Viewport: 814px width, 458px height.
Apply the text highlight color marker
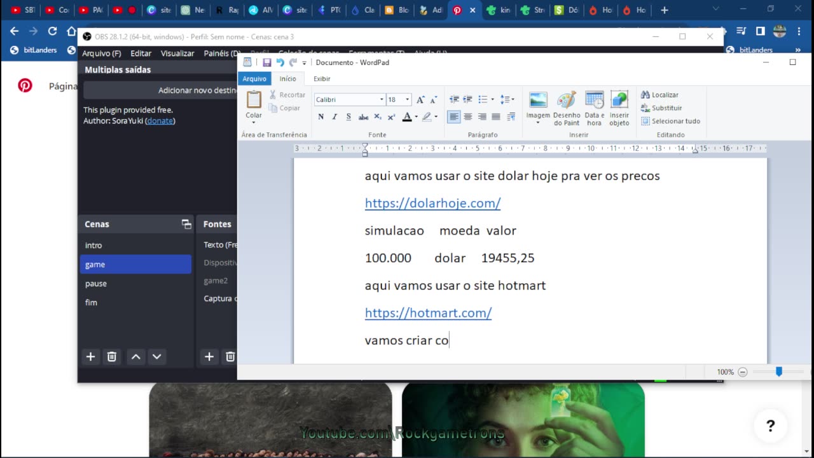pyautogui.click(x=427, y=117)
